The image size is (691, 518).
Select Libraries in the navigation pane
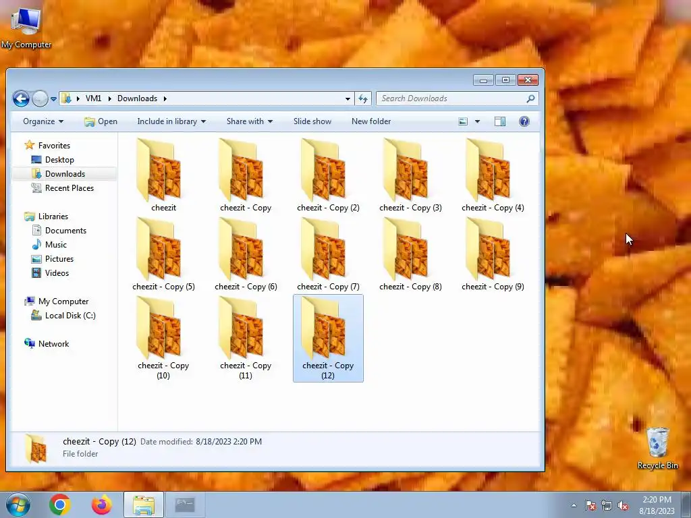[47, 217]
